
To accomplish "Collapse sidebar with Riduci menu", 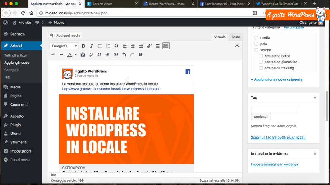I will click(x=22, y=160).
